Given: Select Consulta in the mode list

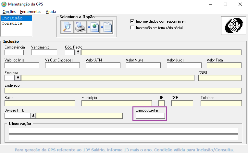Looking at the screenshot, I should [17, 23].
